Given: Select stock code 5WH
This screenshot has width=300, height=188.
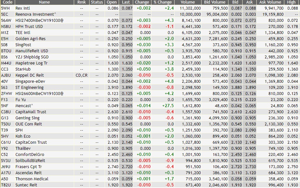Looking at the screenshot, I should point(5,8).
